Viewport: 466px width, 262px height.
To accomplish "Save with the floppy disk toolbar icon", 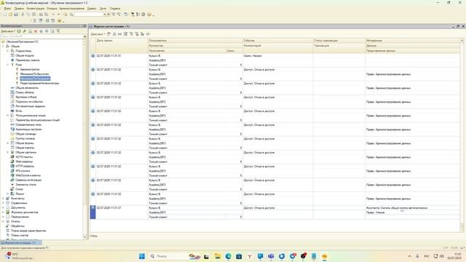I will [16, 15].
